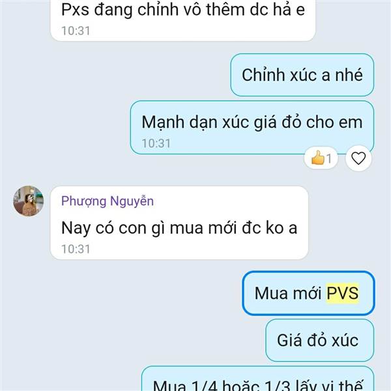This screenshot has width=391, height=391.
Task: Open Phượng Nguyễn's profile avatar
Action: (28, 201)
